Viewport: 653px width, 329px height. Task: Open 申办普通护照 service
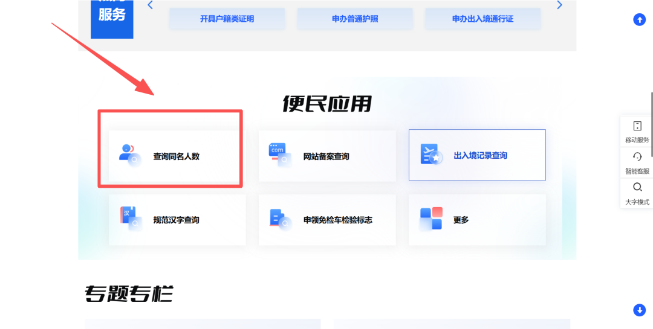355,19
